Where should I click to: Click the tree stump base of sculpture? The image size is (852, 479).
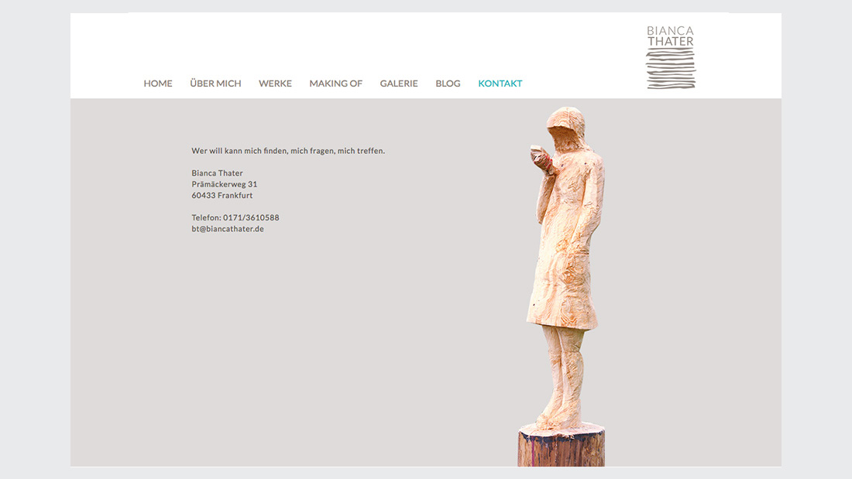pos(562,445)
